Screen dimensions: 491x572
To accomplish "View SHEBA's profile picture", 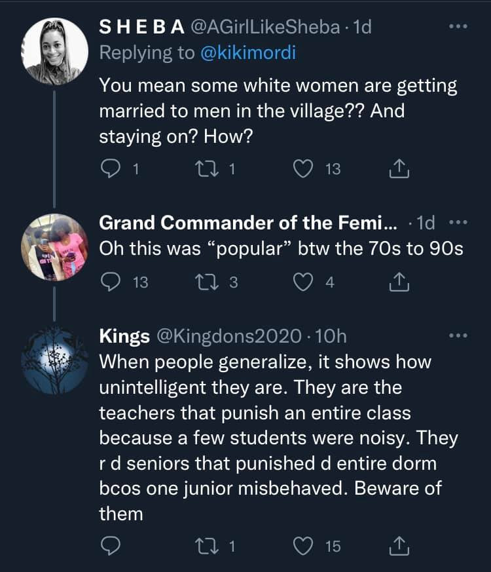I will click(x=55, y=51).
